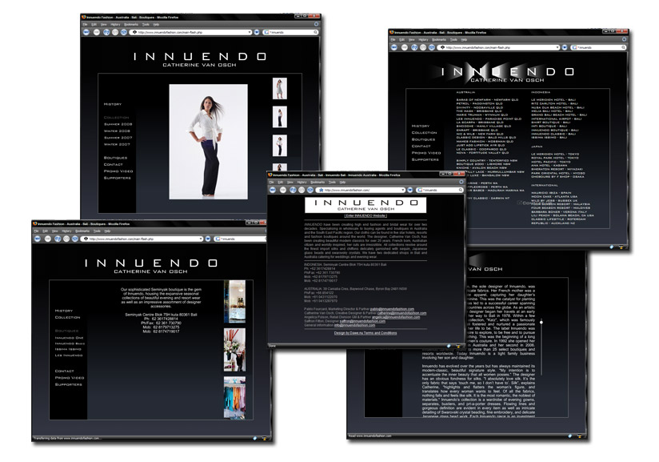The image size is (659, 462).
Task: Click search magnifier in the model photo window
Action: coord(315,32)
